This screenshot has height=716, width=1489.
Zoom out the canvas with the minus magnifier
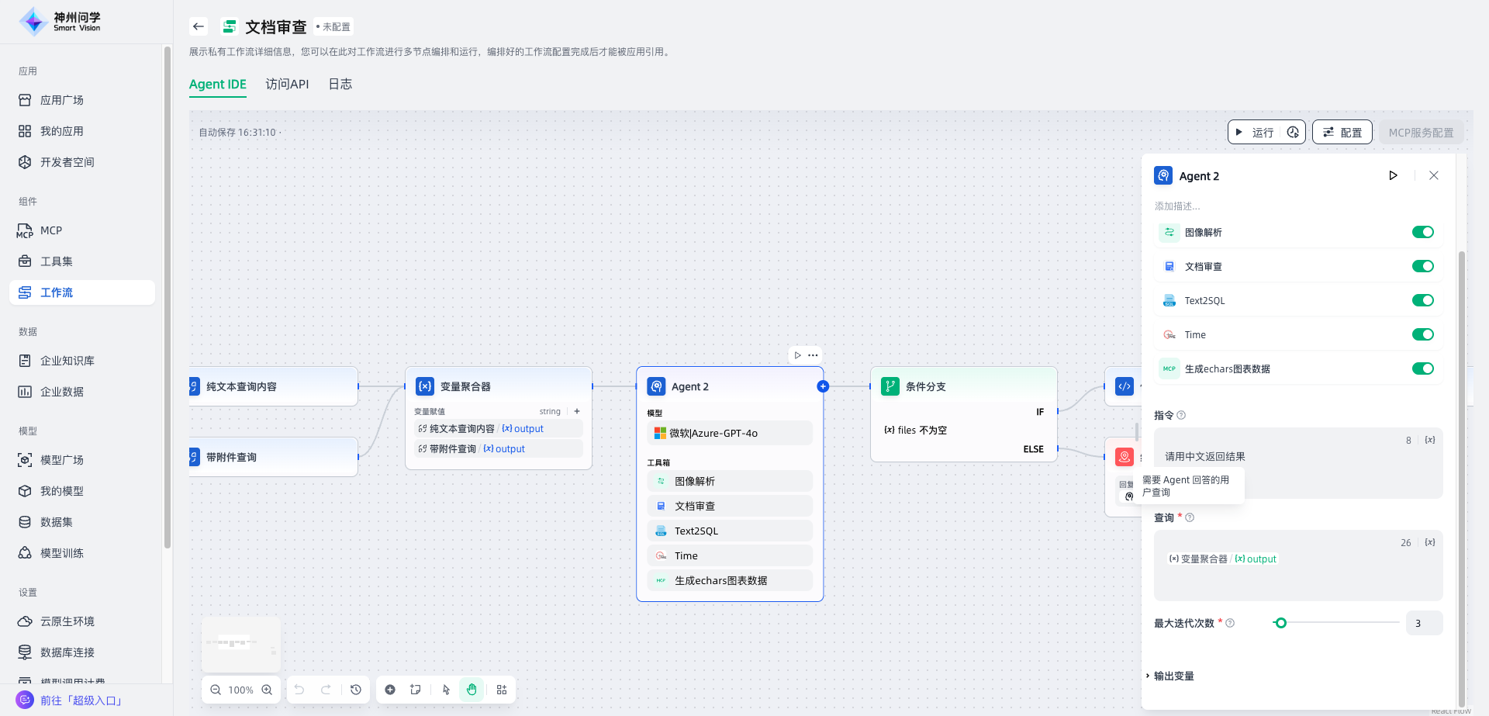[216, 690]
